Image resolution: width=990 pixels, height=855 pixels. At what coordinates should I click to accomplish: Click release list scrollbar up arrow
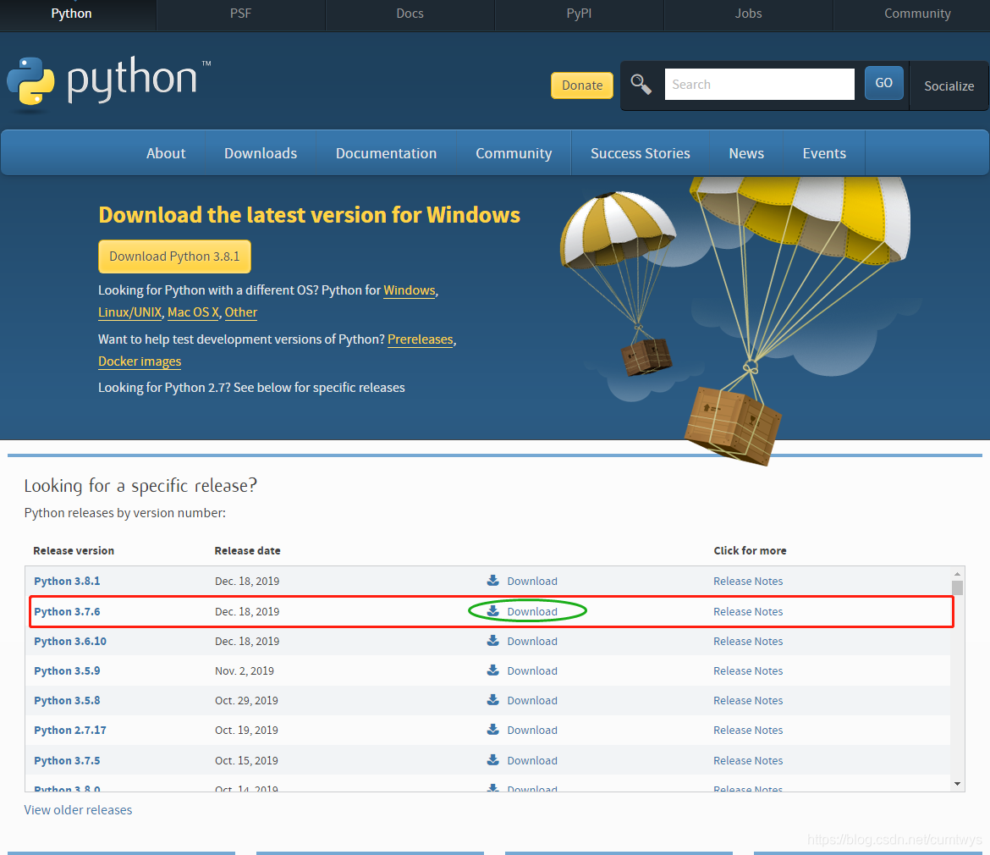957,573
